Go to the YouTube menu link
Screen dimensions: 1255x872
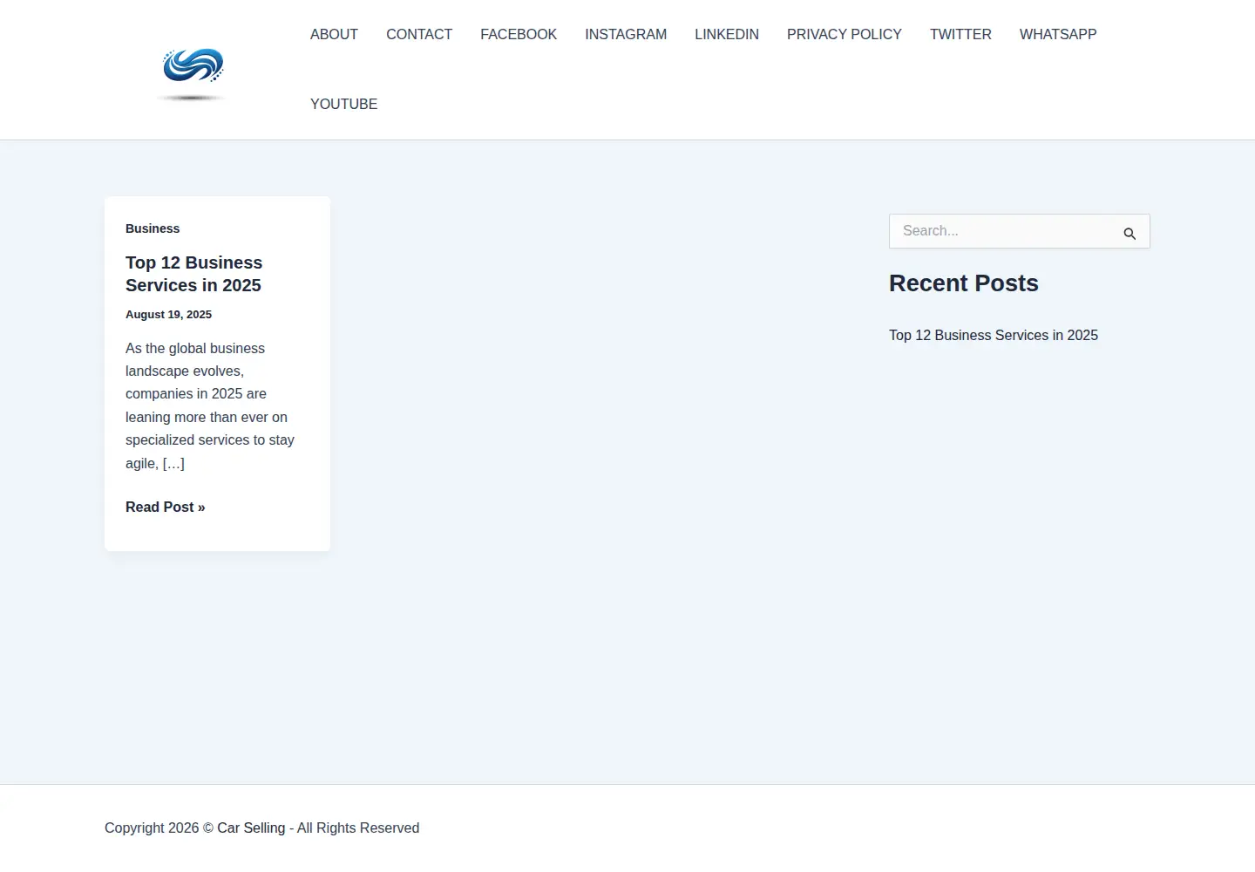point(343,104)
